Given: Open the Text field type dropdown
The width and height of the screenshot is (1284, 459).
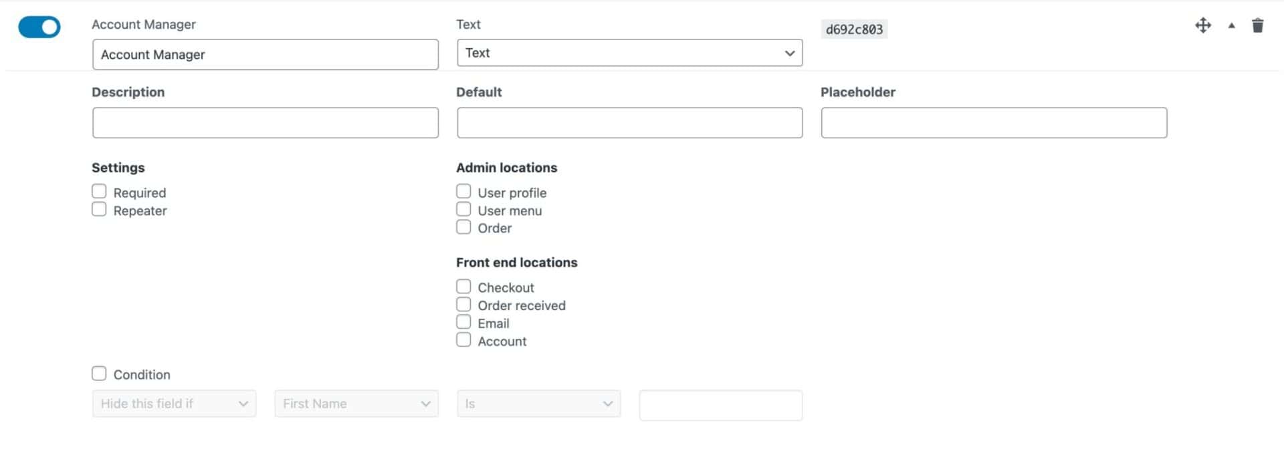Looking at the screenshot, I should pos(629,53).
